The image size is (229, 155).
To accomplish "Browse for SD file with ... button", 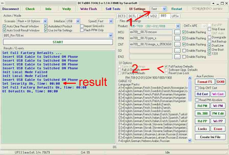I will click(x=177, y=50).
